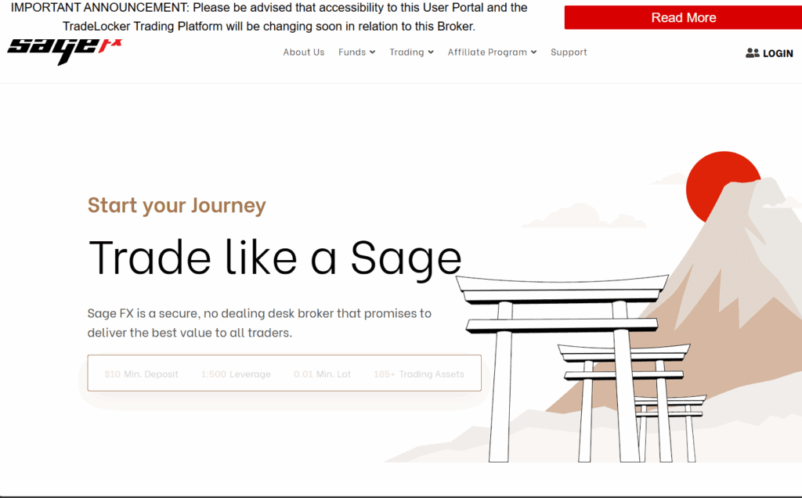This screenshot has width=802, height=498.
Task: Click the users icon beside LOGIN
Action: point(752,53)
